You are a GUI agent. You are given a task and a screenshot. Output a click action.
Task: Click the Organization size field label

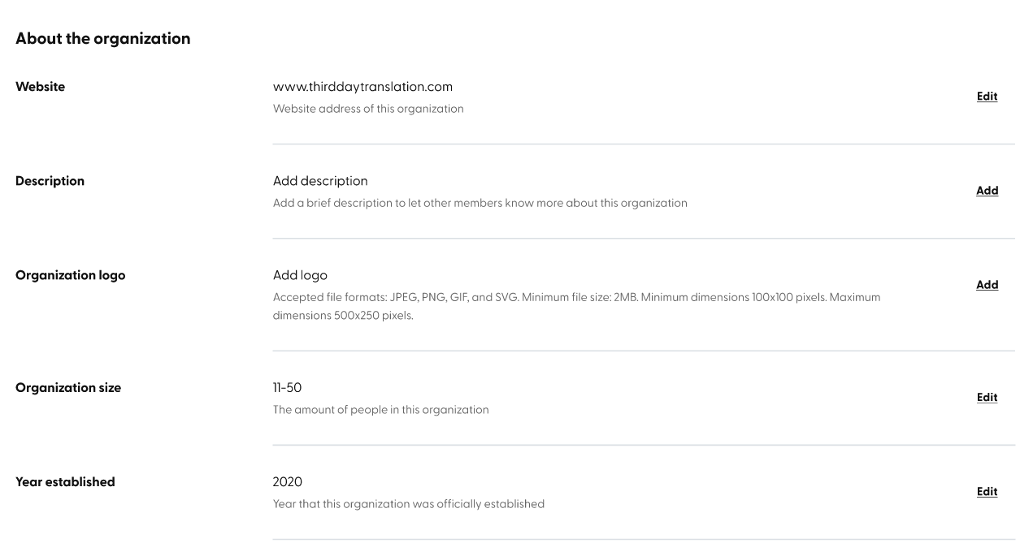[x=68, y=388]
